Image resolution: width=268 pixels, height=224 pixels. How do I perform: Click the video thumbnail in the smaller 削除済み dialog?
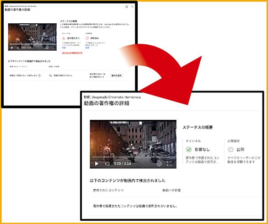click(x=32, y=37)
